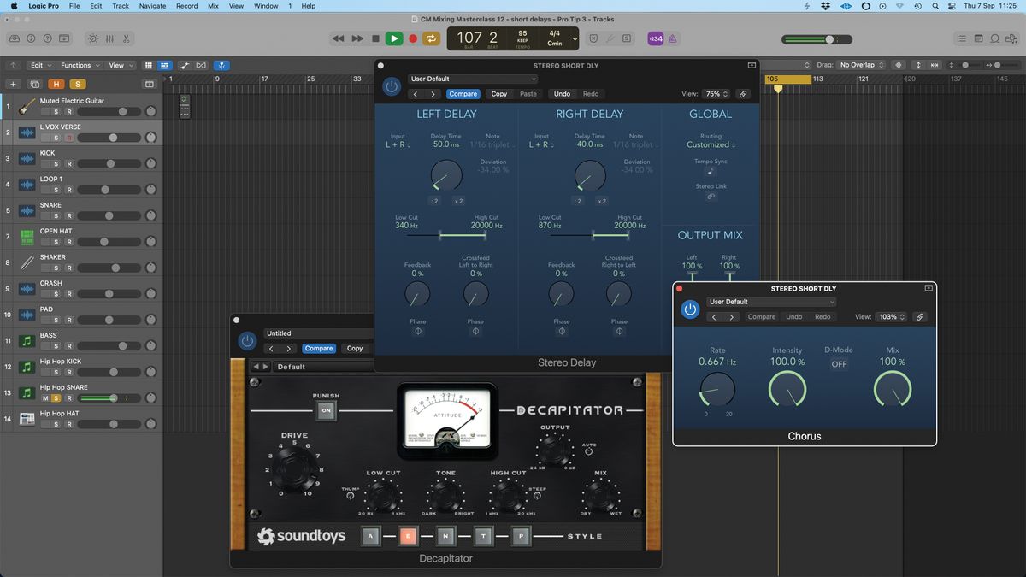Solo the KICK track

pos(56,162)
